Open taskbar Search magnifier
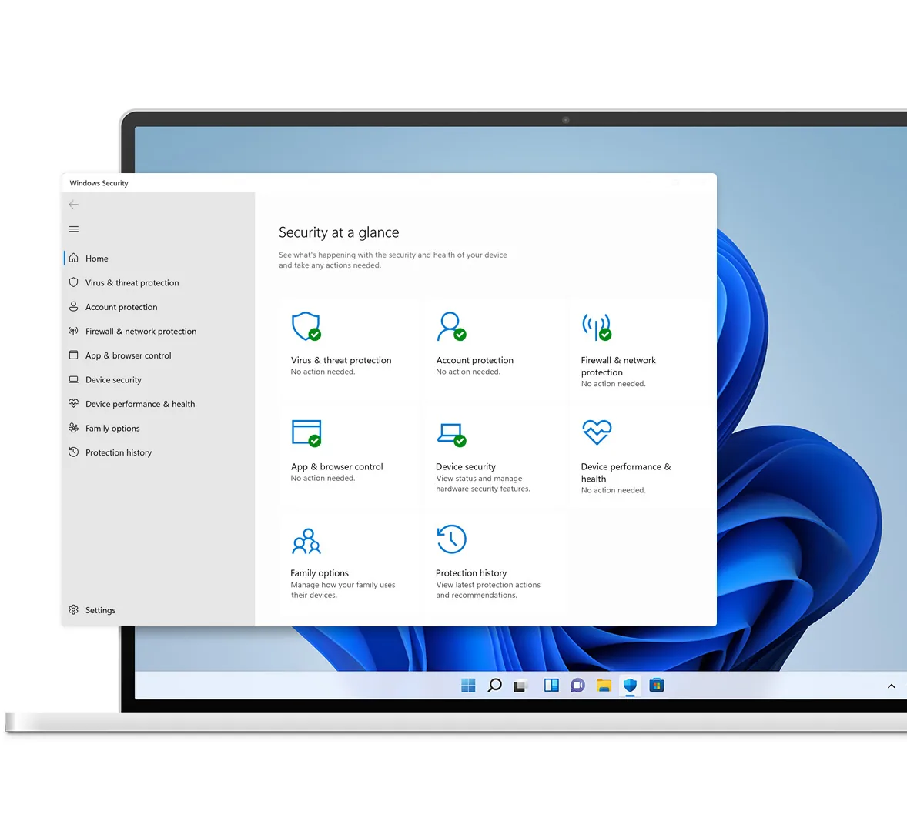Image resolution: width=907 pixels, height=831 pixels. click(x=494, y=686)
